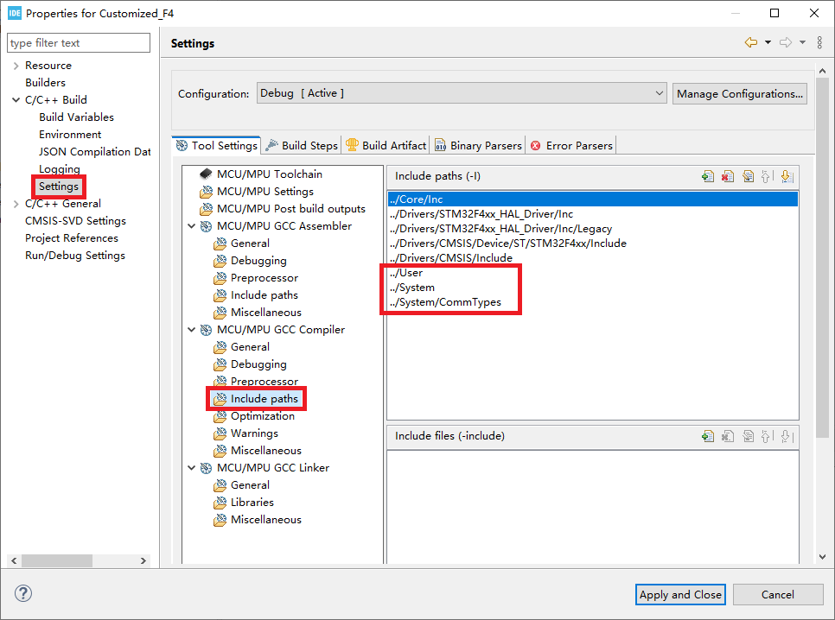The height and width of the screenshot is (620, 835).
Task: Open the Error Parsers tab
Action: [x=571, y=145]
